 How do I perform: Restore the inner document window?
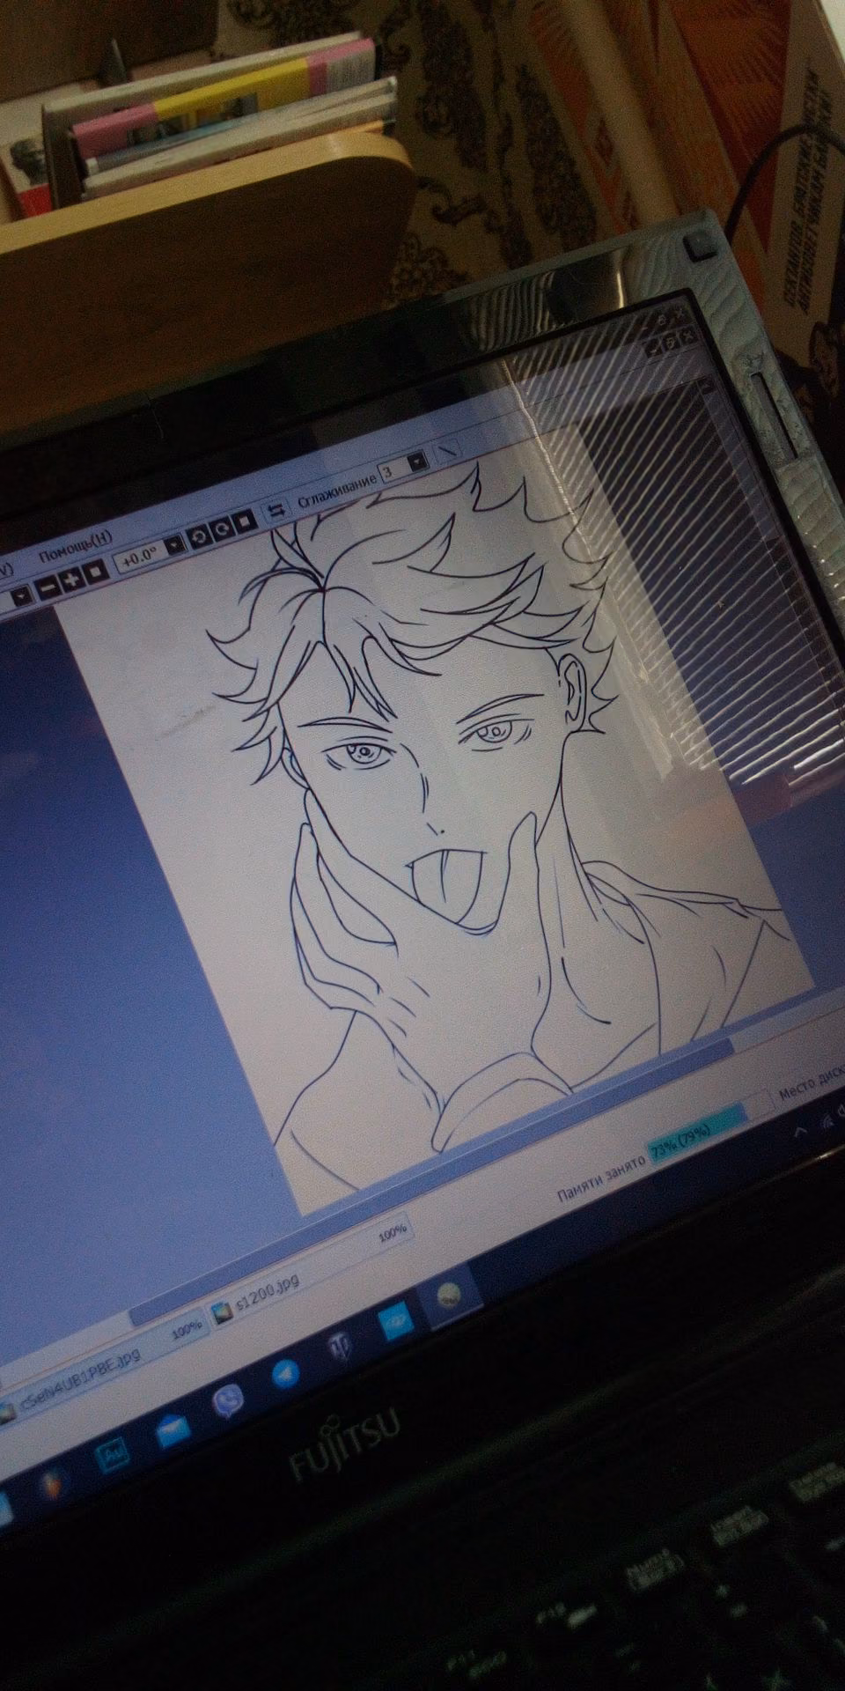click(670, 341)
